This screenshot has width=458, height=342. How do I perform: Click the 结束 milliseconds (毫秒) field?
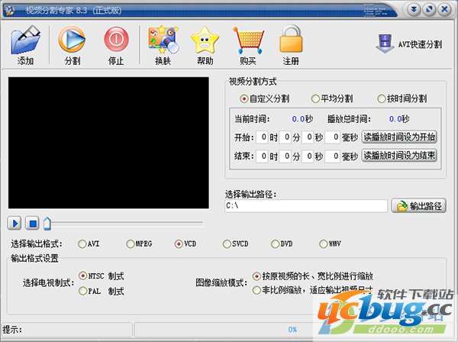pos(332,156)
